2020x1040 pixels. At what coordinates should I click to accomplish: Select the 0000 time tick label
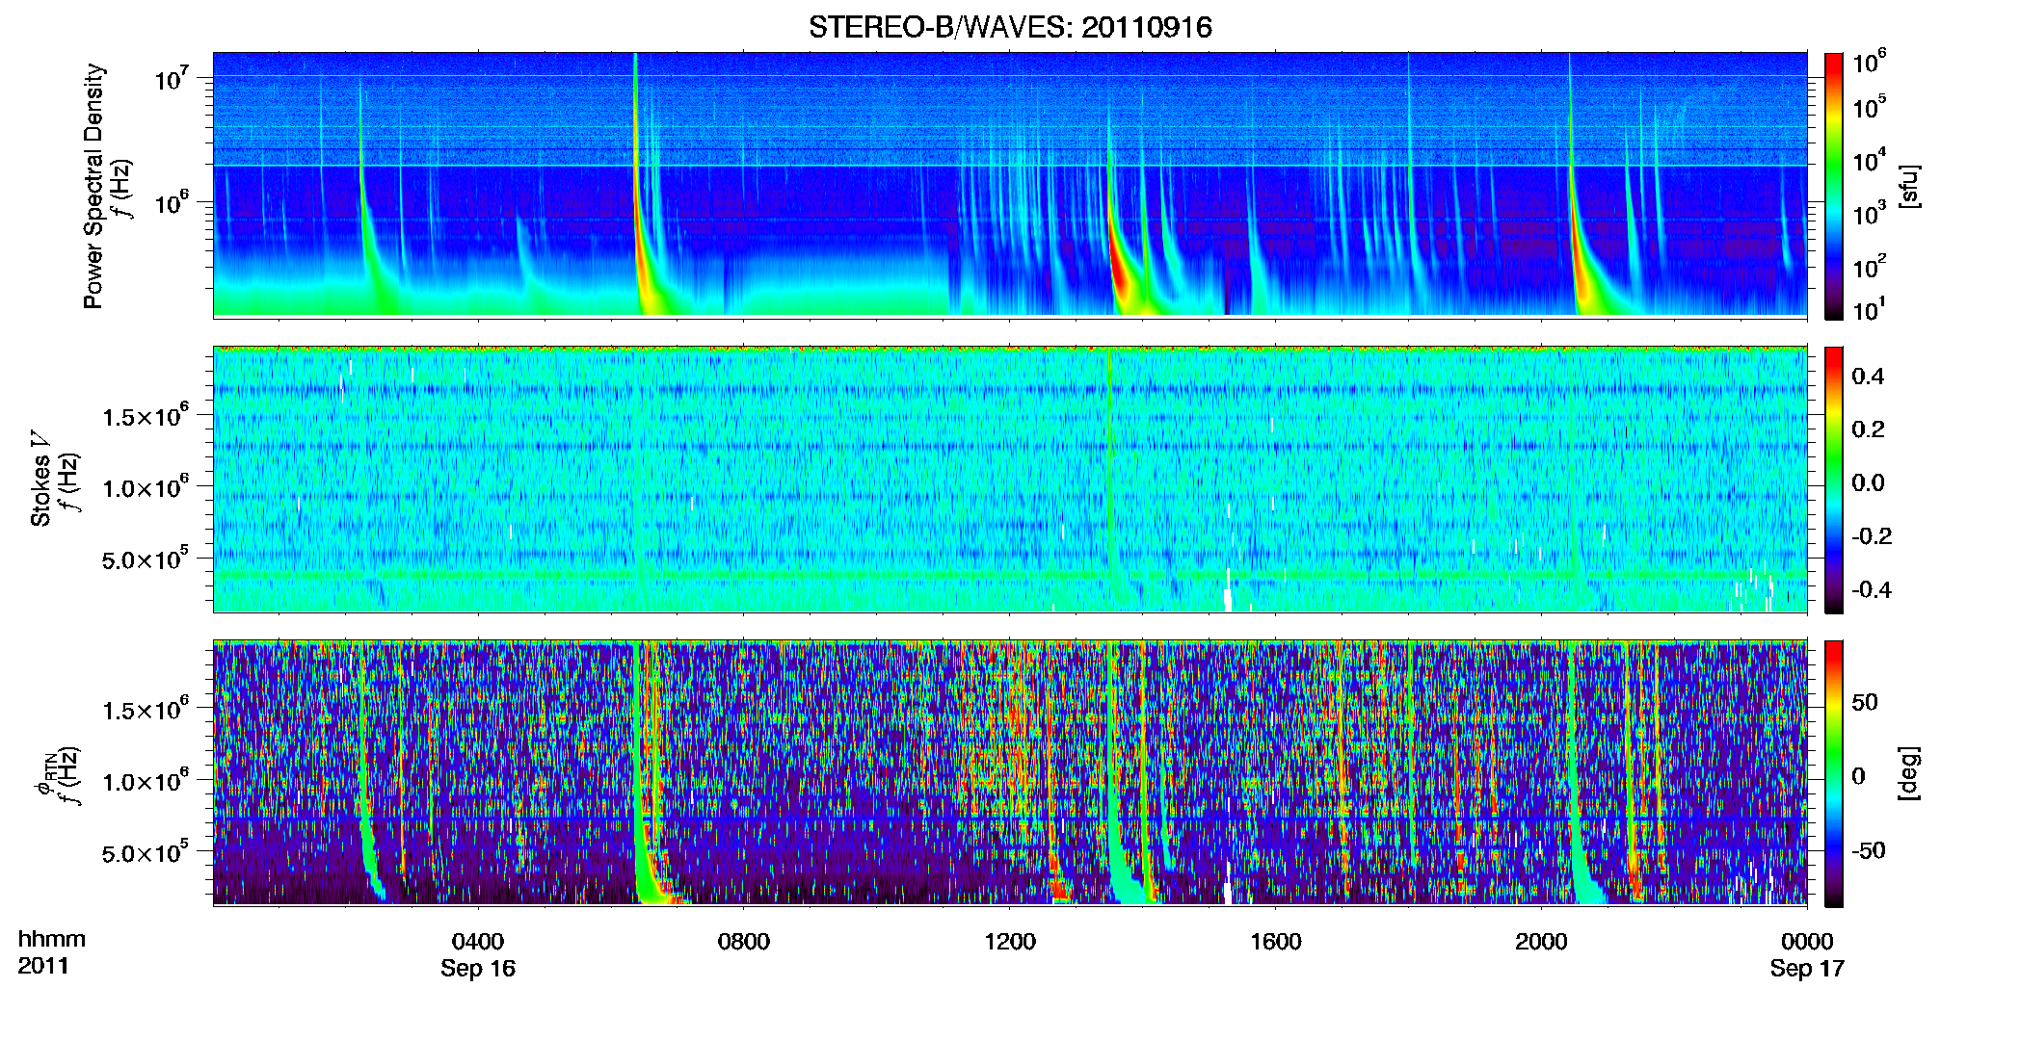[x=1807, y=942]
